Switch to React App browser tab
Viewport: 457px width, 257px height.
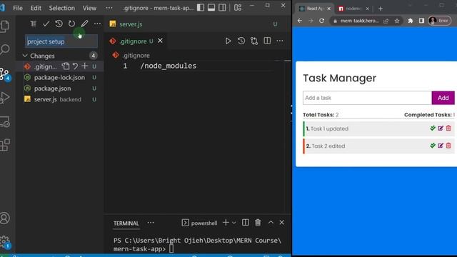[315, 9]
